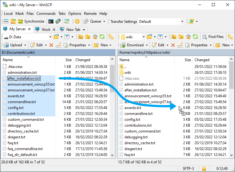Select faq.txt in the local file list

click(x=13, y=143)
